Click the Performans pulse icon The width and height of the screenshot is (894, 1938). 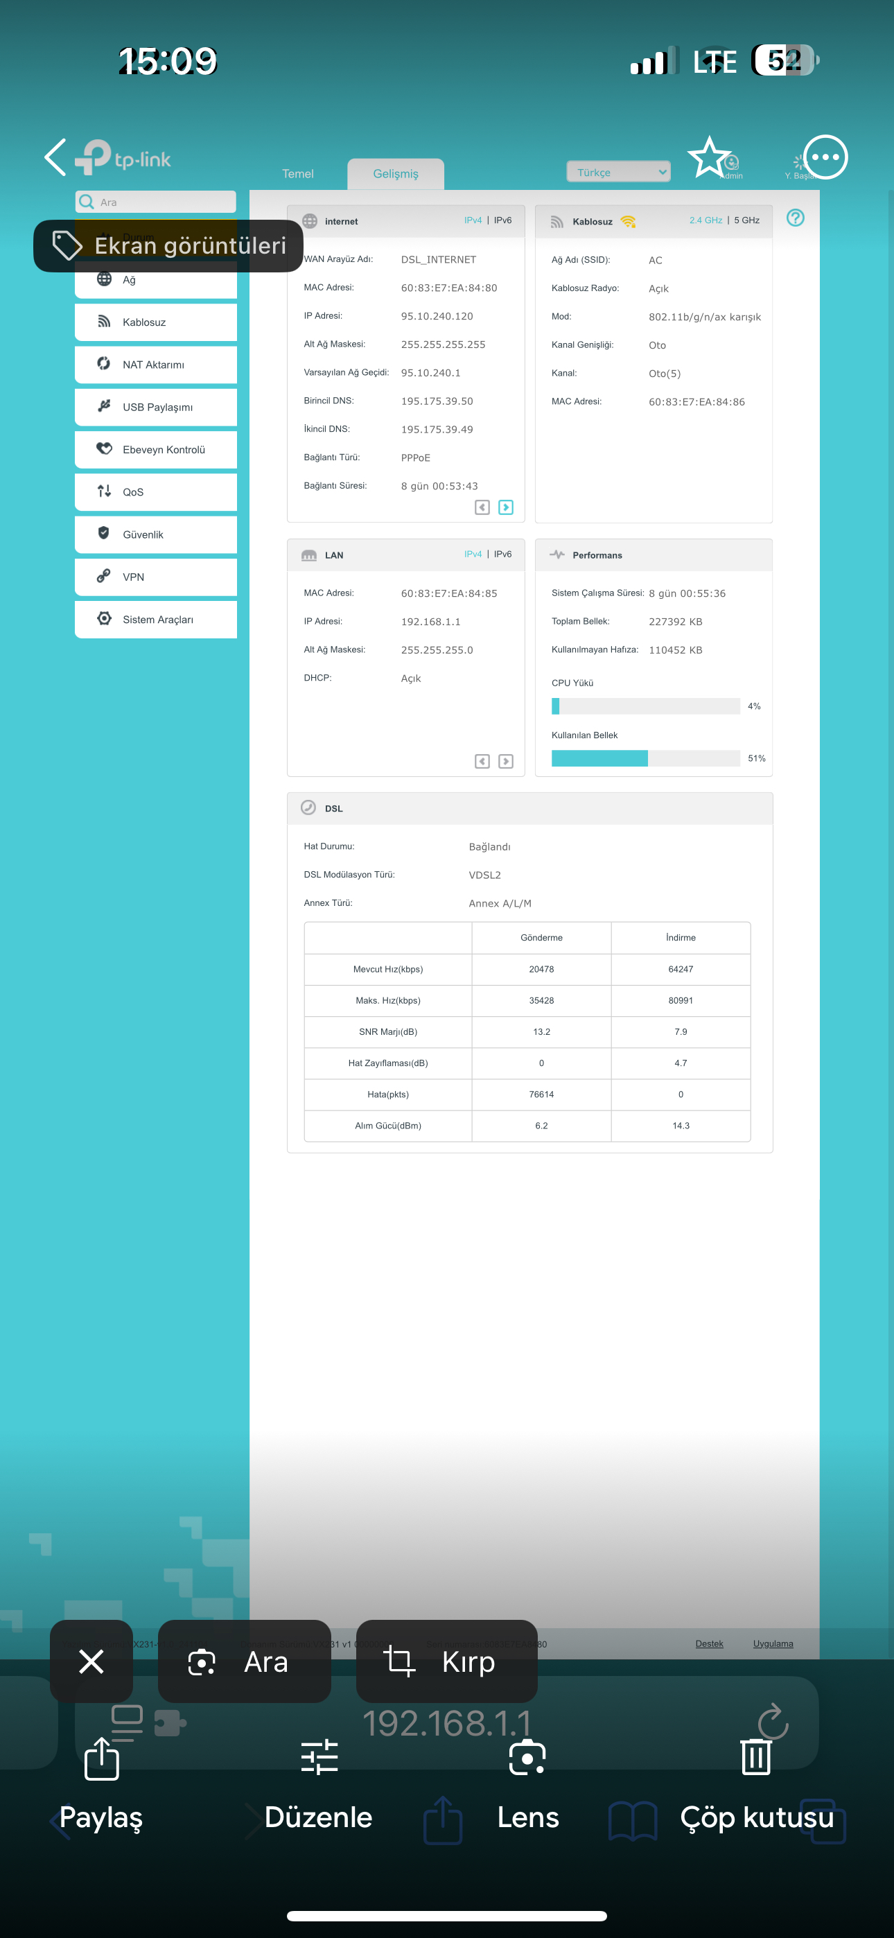coord(557,555)
